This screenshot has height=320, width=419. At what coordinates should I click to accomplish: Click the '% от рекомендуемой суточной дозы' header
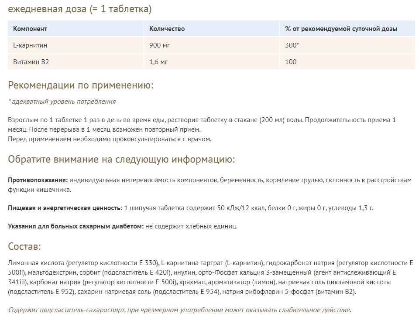point(341,29)
